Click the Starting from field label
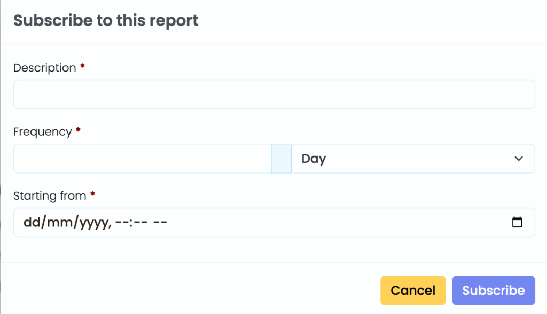This screenshot has width=547, height=314. coord(50,196)
